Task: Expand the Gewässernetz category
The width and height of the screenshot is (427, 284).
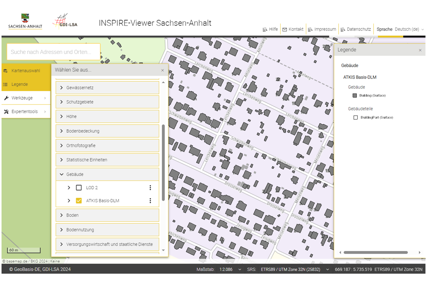Action: (x=62, y=88)
